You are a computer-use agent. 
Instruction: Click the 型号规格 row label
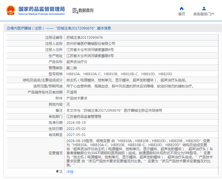[55, 74]
